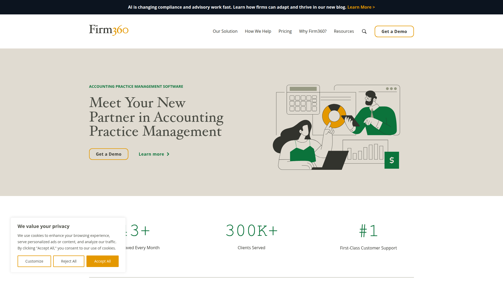
Task: Follow the Learn more link in hero
Action: [151, 154]
